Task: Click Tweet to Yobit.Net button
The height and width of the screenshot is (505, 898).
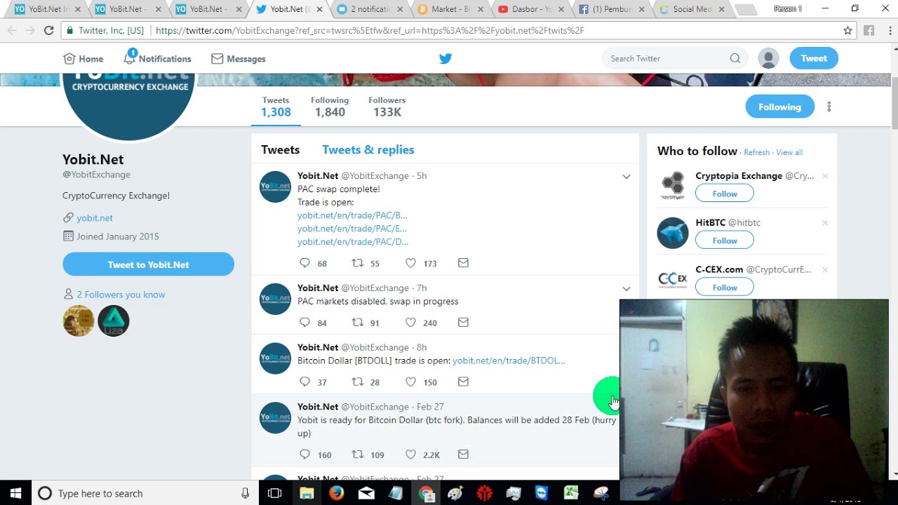Action: pyautogui.click(x=148, y=264)
